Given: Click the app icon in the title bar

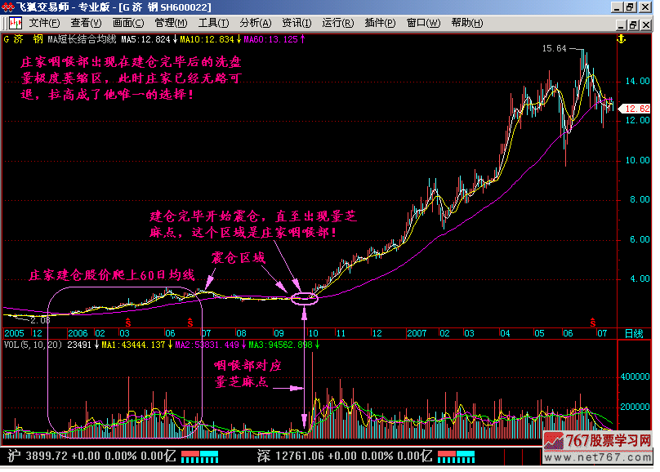Looking at the screenshot, I should (x=8, y=7).
